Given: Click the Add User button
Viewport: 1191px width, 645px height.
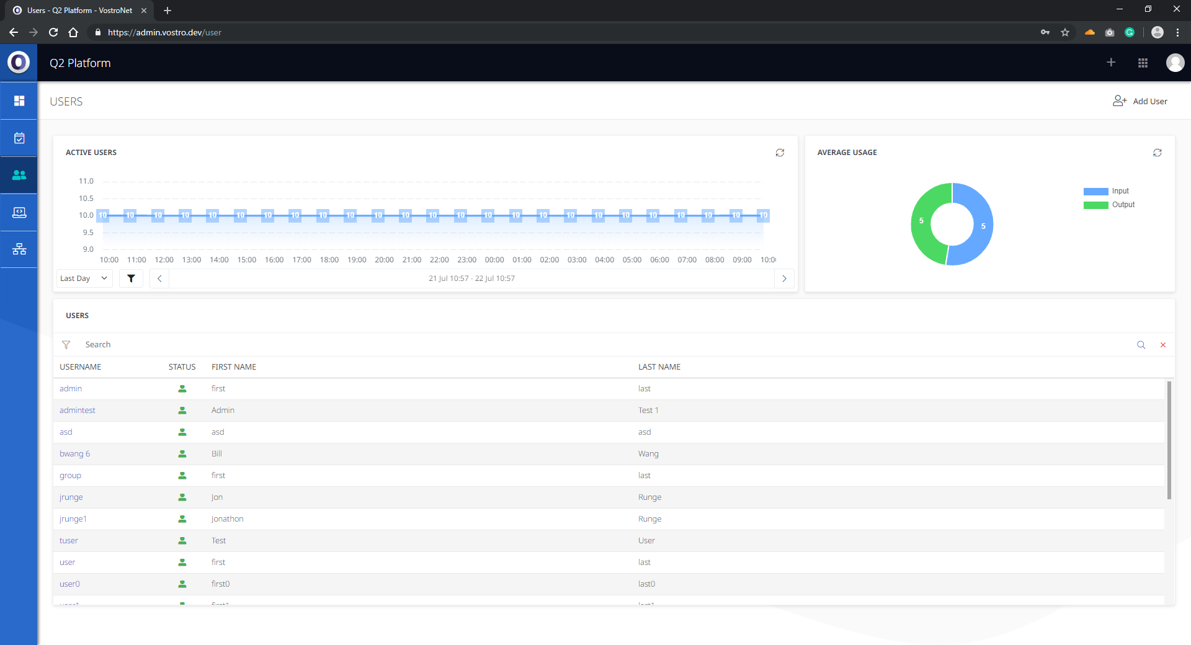Looking at the screenshot, I should 1140,101.
